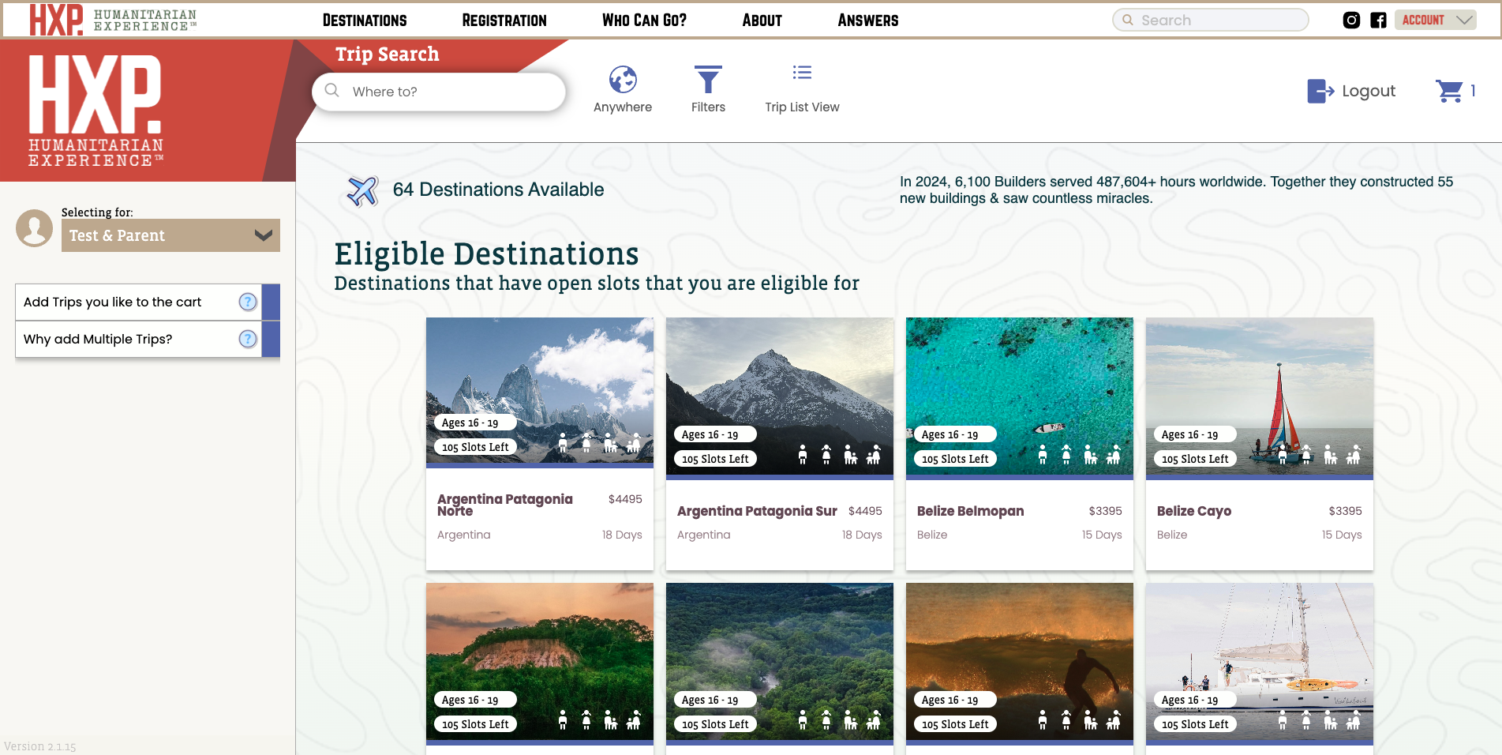Click the Anywhere globe icon
The width and height of the screenshot is (1502, 755).
tap(622, 80)
